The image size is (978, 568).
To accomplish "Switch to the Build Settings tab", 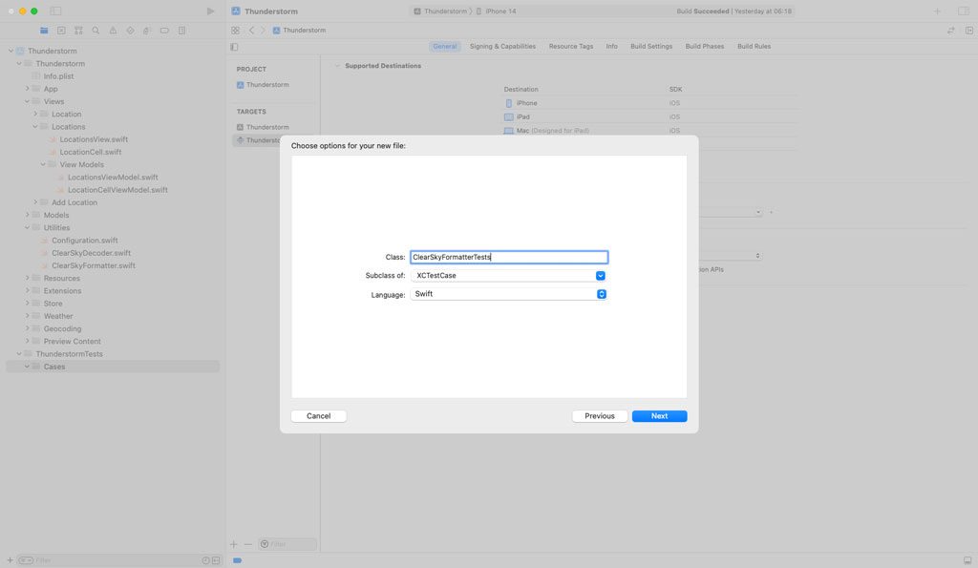I will point(650,47).
